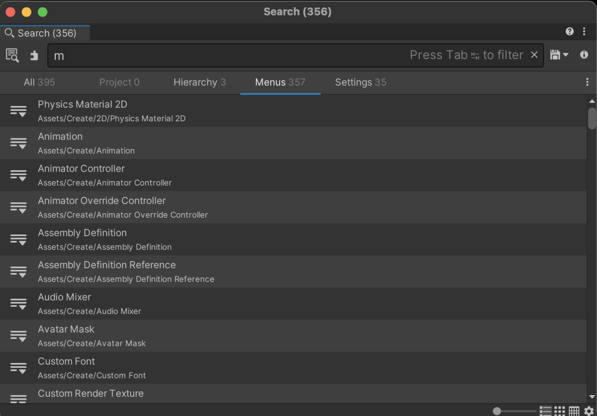Toggle the inspector info panel
The height and width of the screenshot is (416, 597).
point(584,55)
